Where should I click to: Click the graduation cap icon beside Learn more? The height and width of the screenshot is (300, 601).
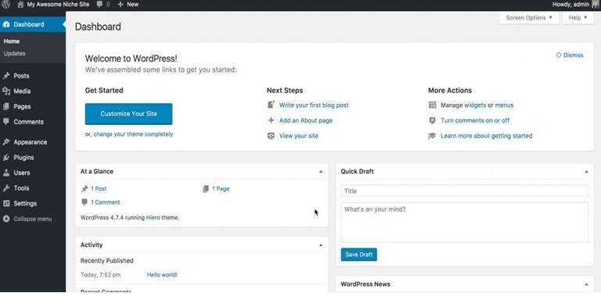(432, 135)
